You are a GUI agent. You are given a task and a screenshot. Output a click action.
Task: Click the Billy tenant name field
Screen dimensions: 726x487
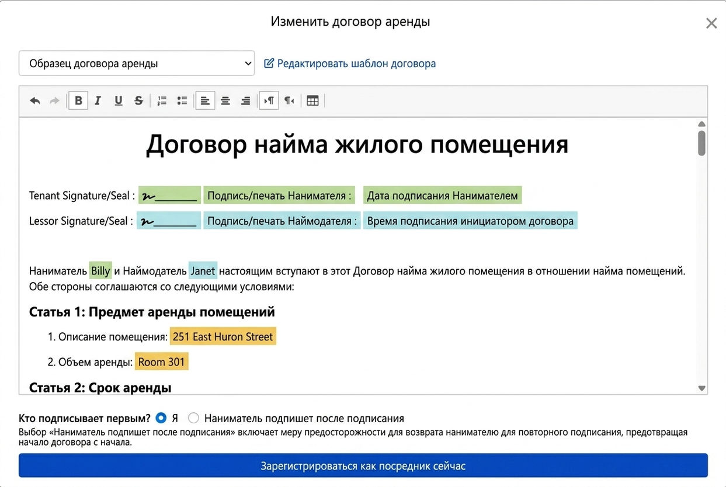coord(100,270)
